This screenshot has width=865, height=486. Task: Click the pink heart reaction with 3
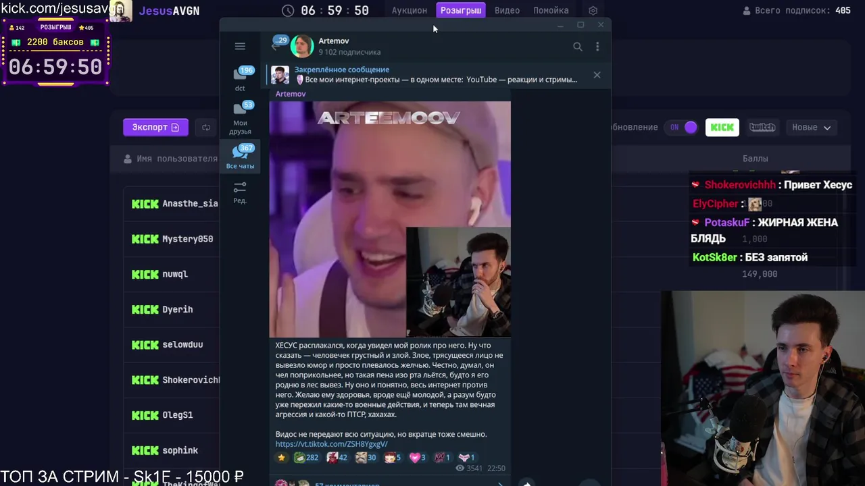click(418, 458)
